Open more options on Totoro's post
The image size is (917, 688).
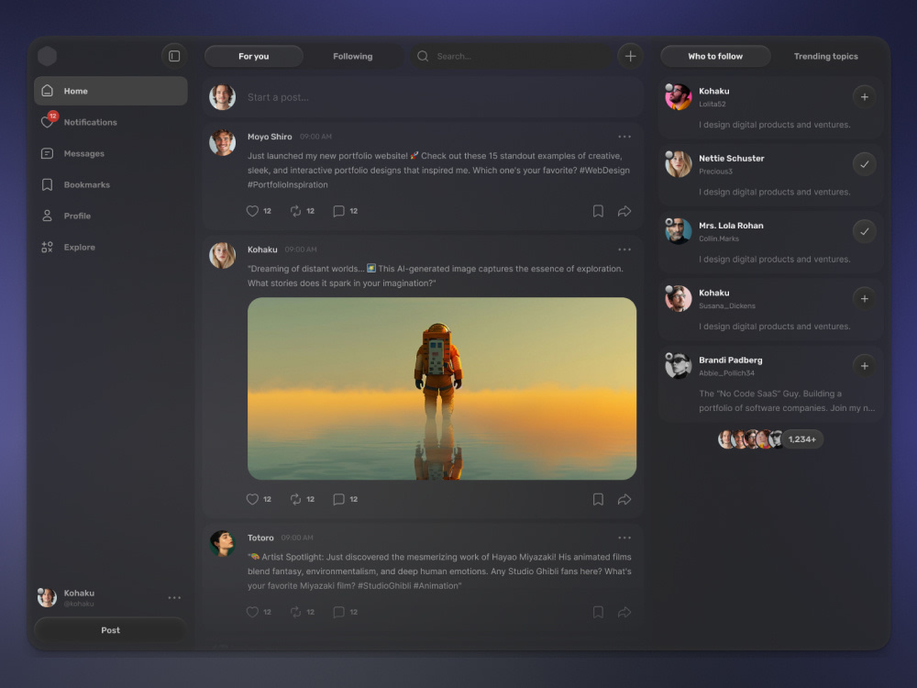tap(624, 538)
